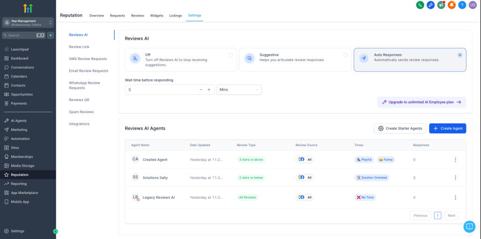Open the notifications bell icon

coord(451,5)
